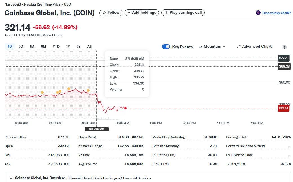Click the star icon in Follow button
The width and height of the screenshot is (293, 182).
[104, 13]
